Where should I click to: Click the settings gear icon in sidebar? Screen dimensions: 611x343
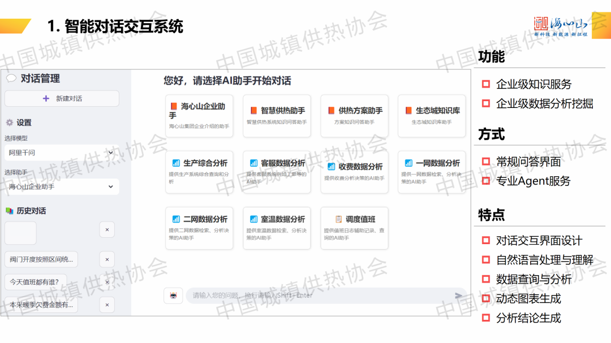pyautogui.click(x=9, y=123)
